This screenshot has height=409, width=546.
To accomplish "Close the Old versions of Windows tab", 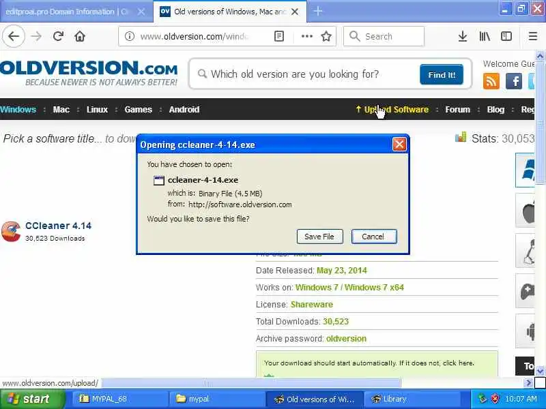I will pos(295,12).
